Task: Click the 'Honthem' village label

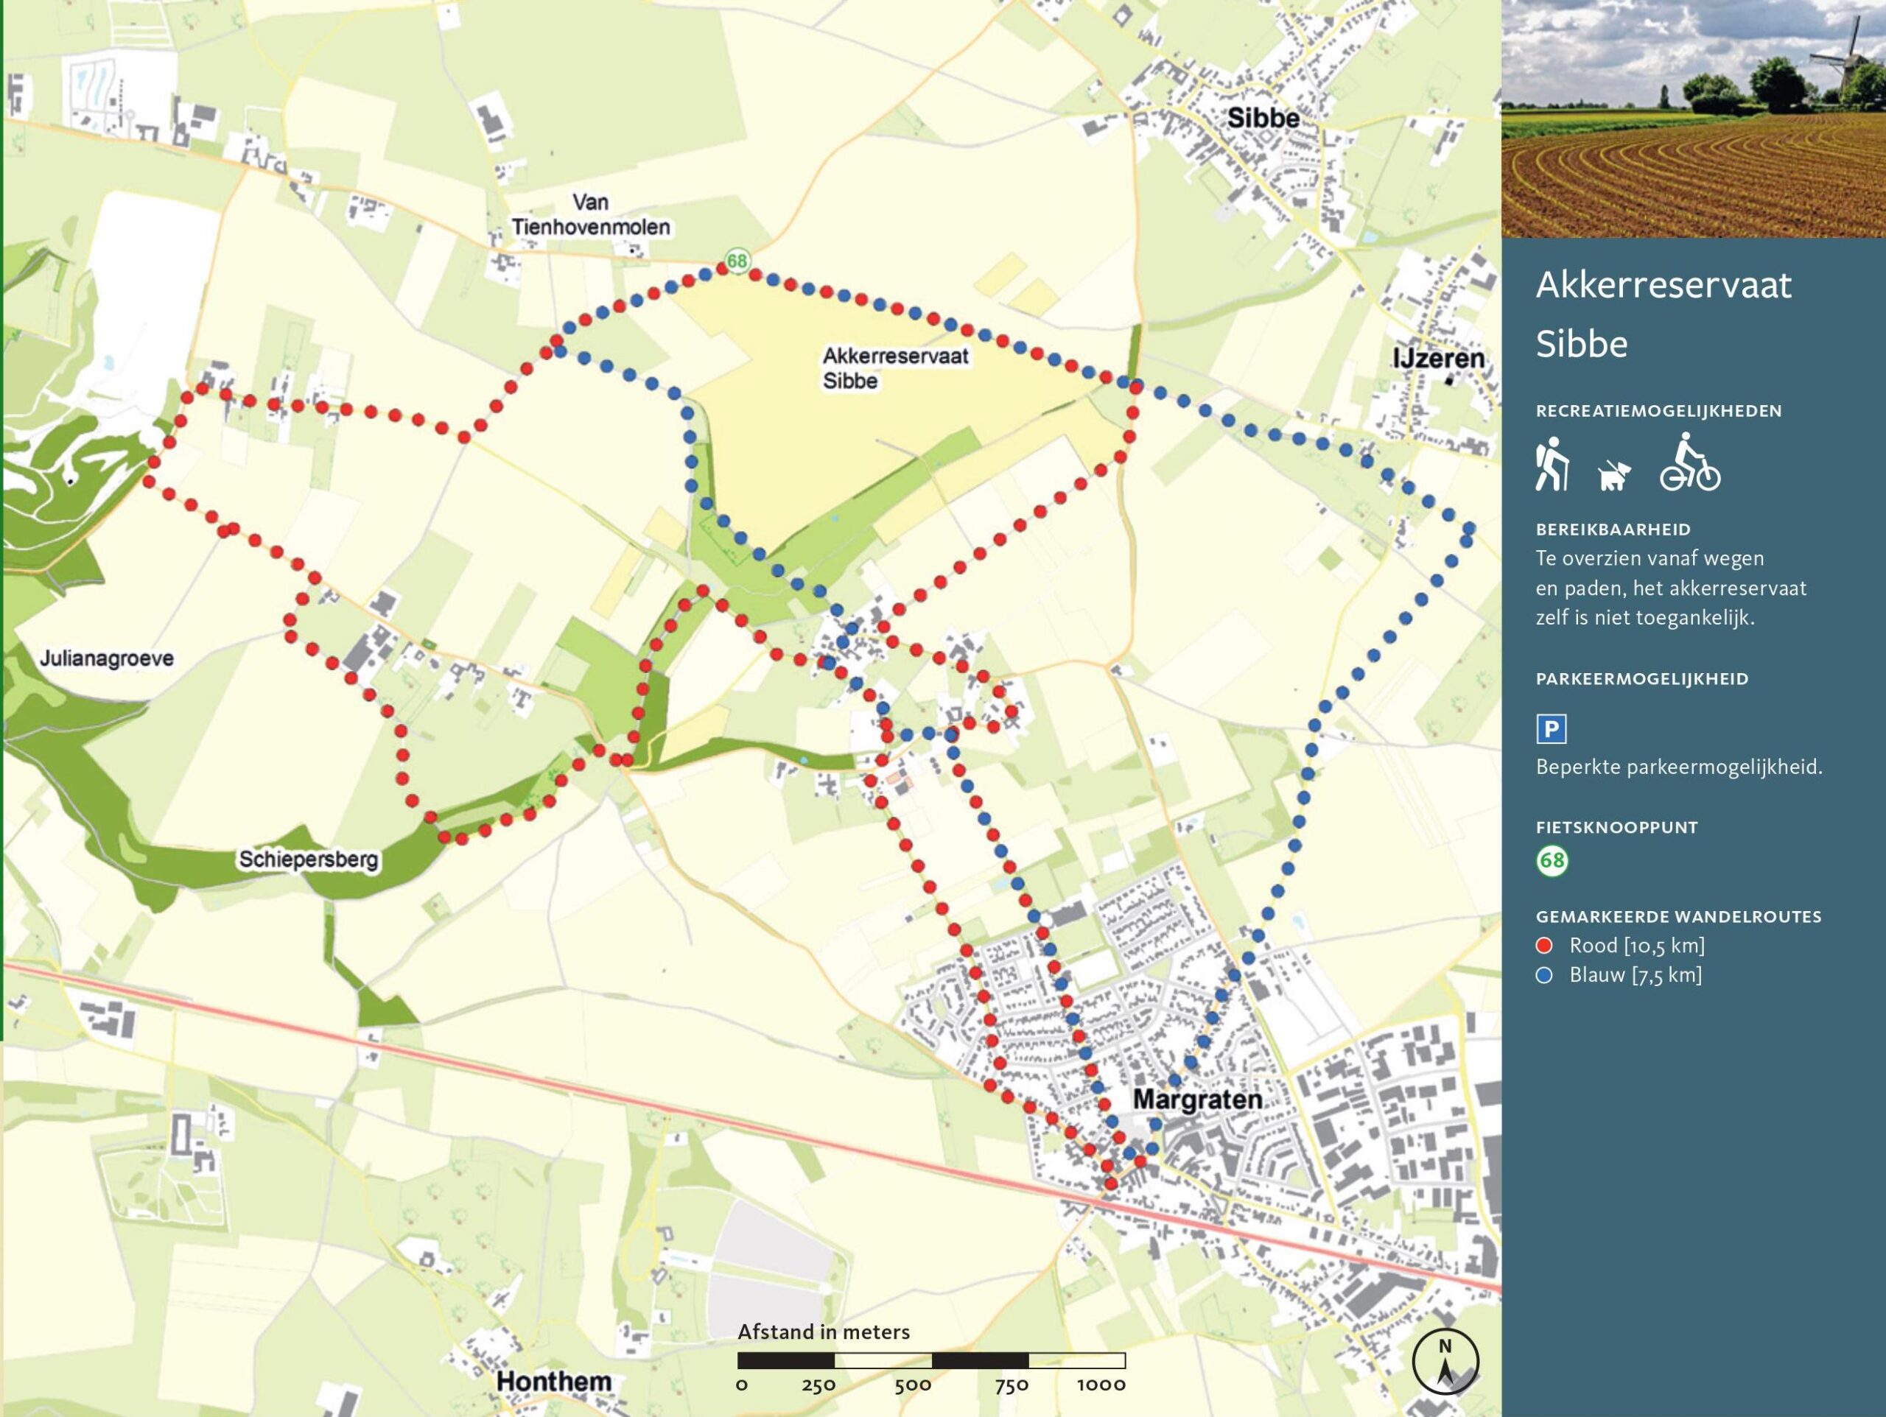Action: point(554,1382)
